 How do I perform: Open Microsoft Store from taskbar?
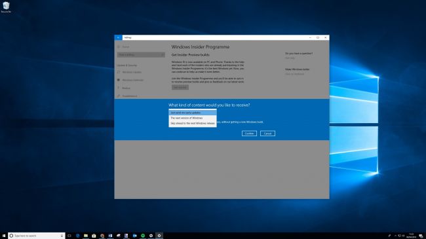[94, 236]
